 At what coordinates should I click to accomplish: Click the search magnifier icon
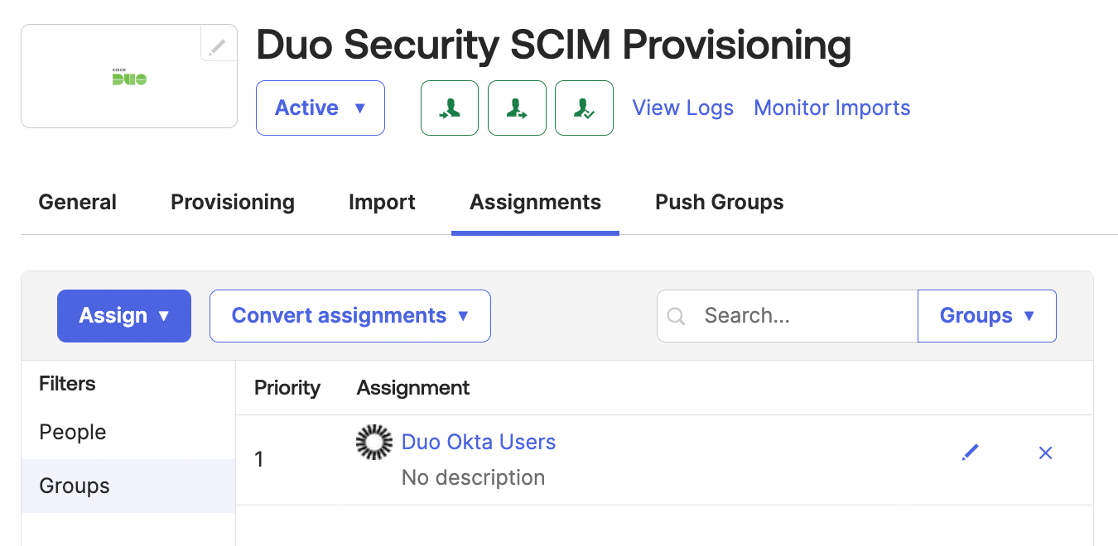[677, 315]
